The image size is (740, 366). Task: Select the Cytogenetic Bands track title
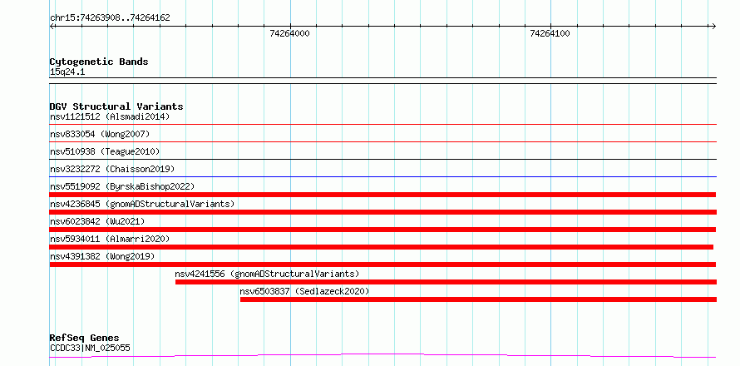(99, 62)
